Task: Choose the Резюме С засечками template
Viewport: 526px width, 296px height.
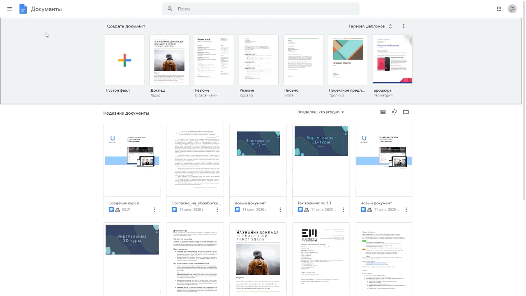Action: pos(214,60)
